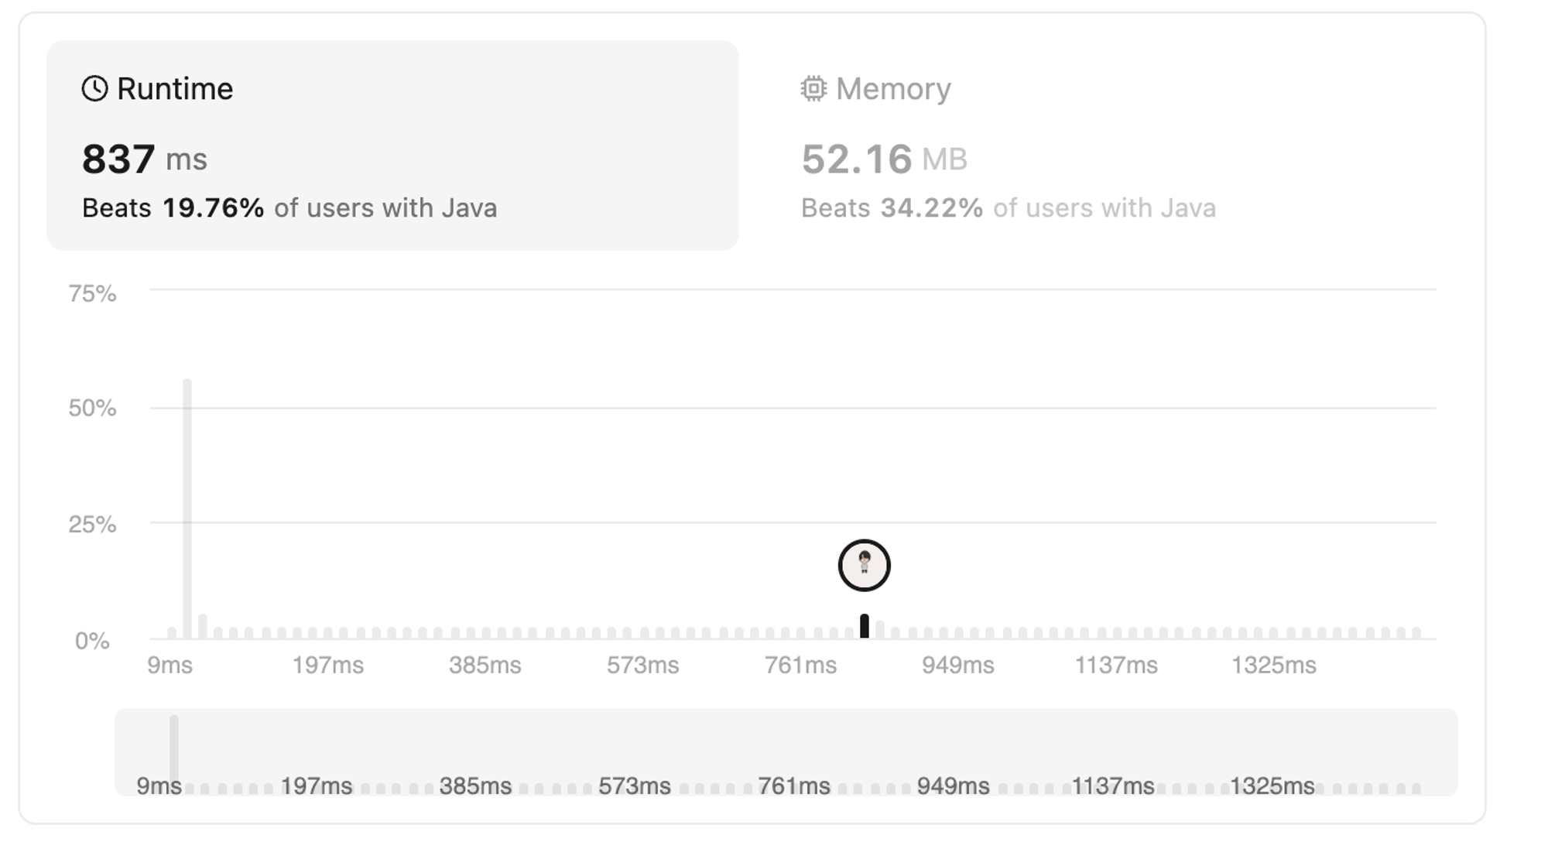
Task: Click the tallest bar in the runtime histogram
Action: [x=187, y=508]
